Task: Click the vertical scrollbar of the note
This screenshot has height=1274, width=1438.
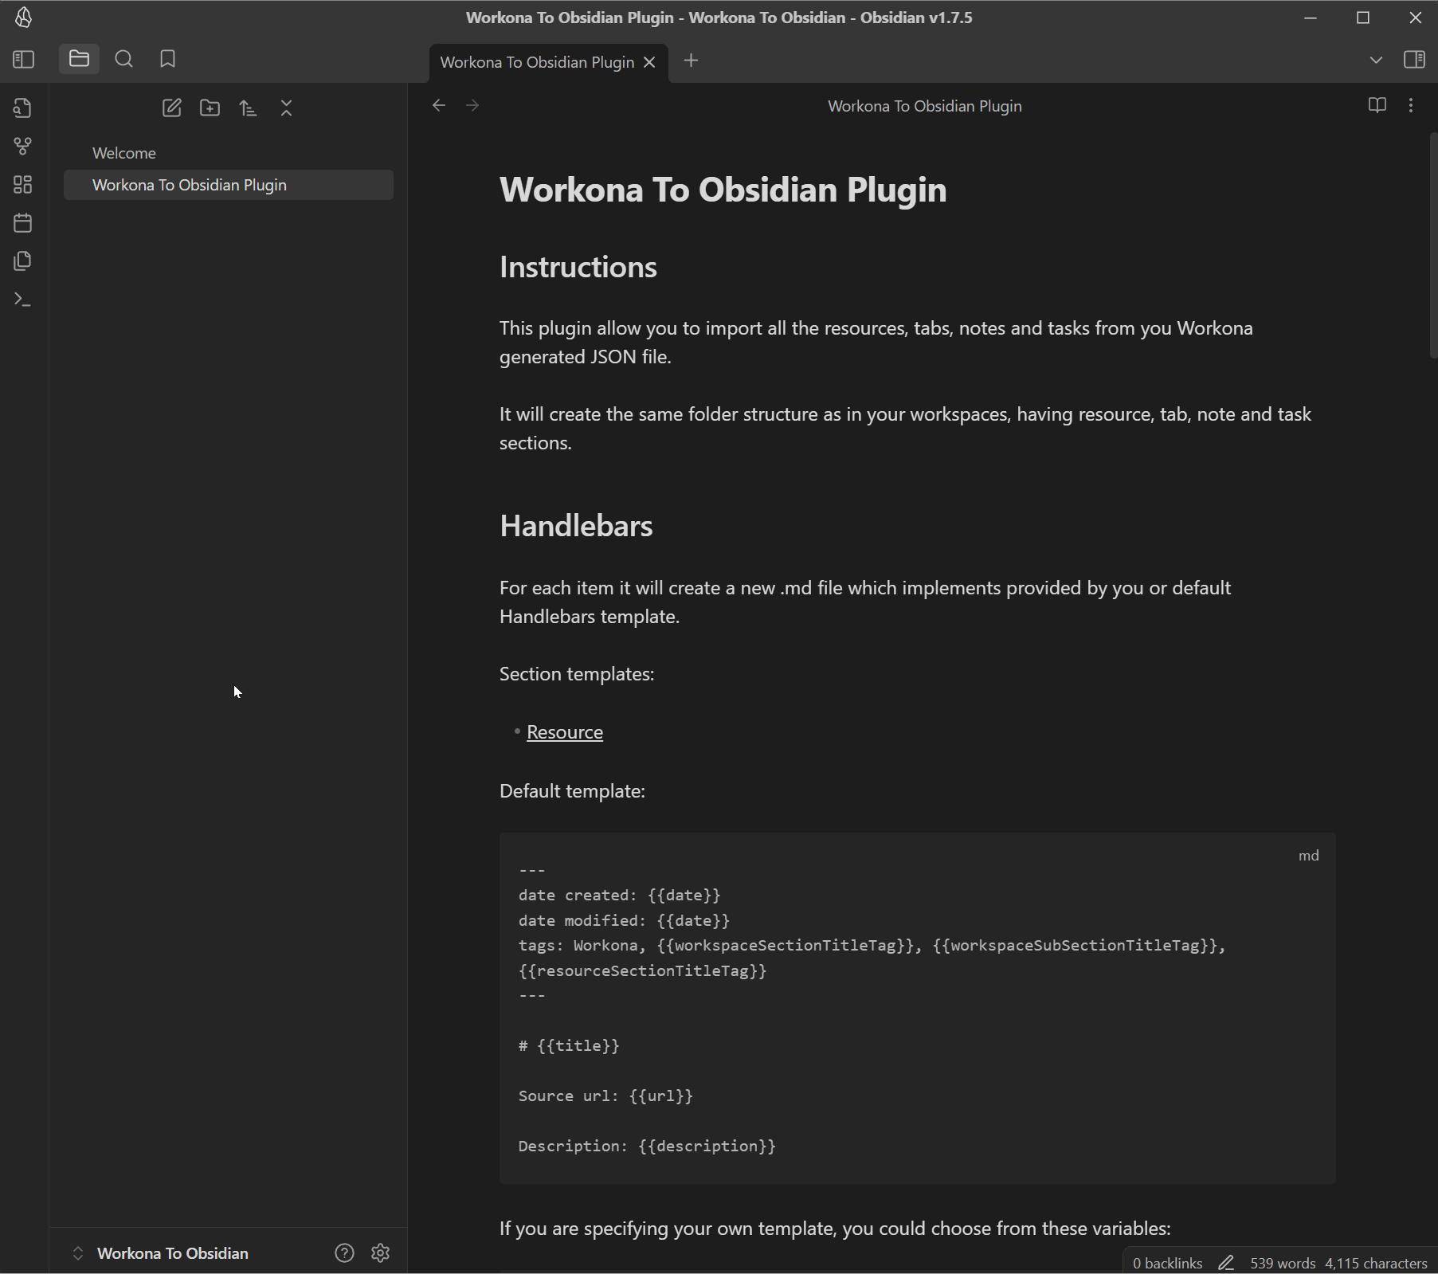Action: [x=1433, y=245]
